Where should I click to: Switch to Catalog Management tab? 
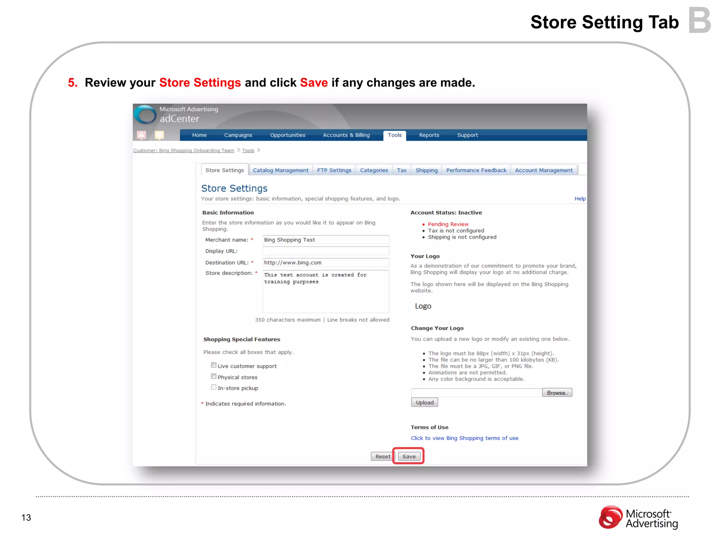tap(281, 170)
